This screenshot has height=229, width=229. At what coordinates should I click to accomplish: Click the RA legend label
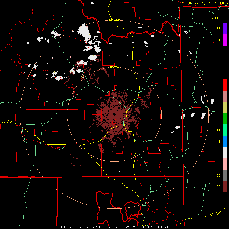[x=218, y=131]
